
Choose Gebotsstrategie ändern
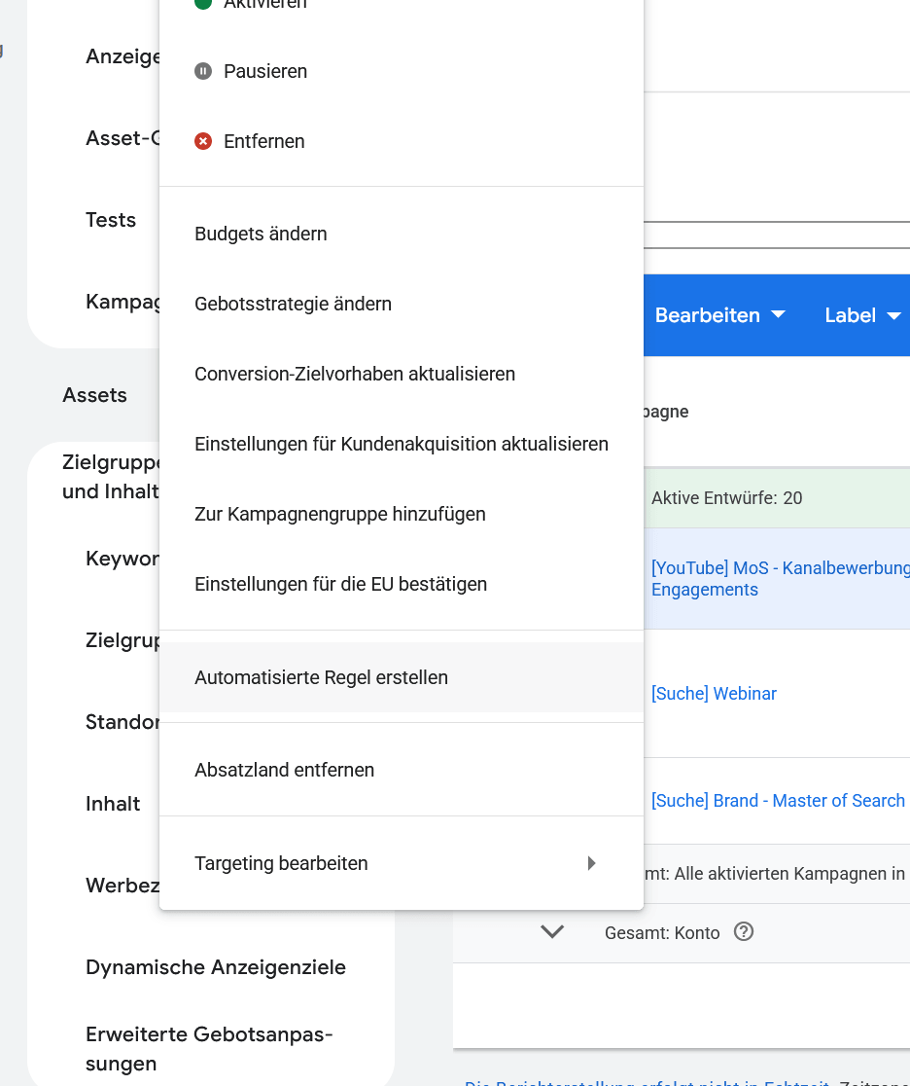click(x=293, y=304)
